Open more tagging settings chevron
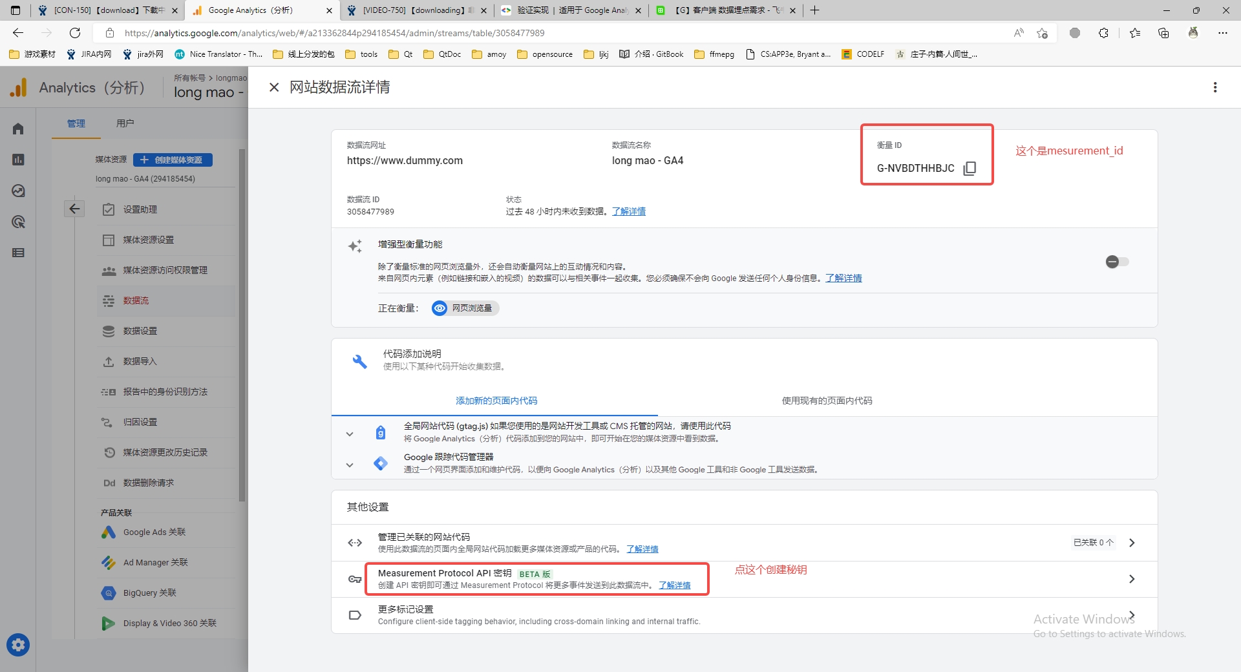Viewport: 1241px width, 672px height. pyautogui.click(x=1132, y=615)
